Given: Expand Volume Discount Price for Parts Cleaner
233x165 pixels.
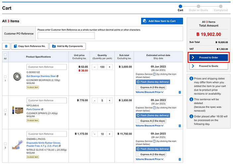Looking at the screenshot, I should (150, 126).
